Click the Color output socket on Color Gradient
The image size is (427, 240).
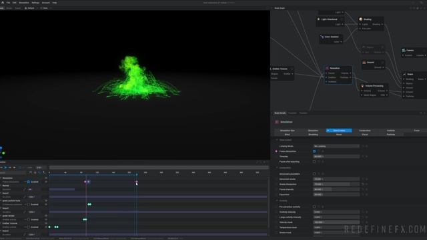[341, 41]
